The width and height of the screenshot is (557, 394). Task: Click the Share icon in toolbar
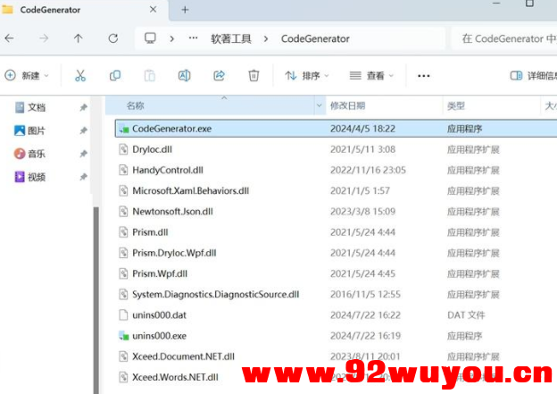tap(219, 76)
